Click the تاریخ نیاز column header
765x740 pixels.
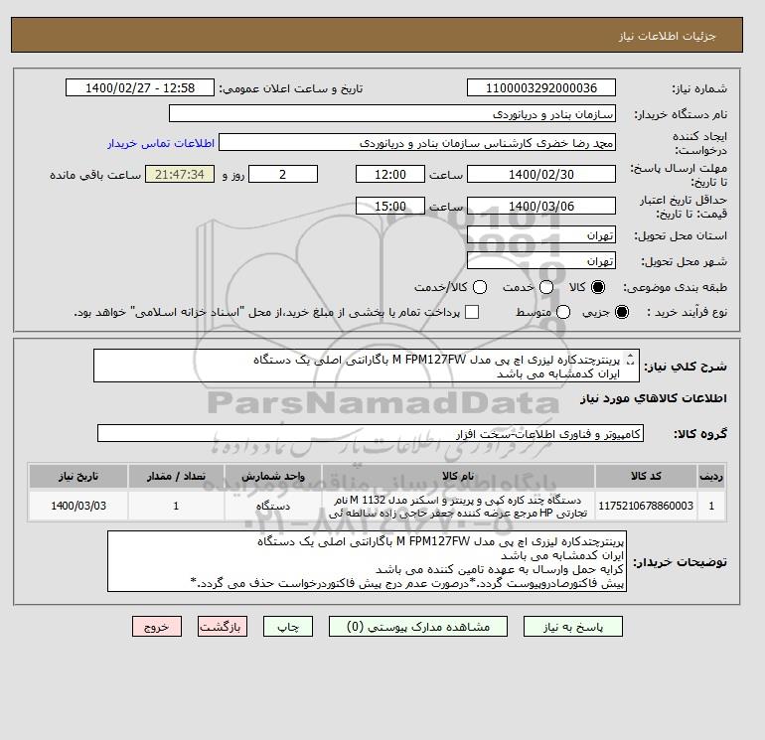[x=78, y=476]
